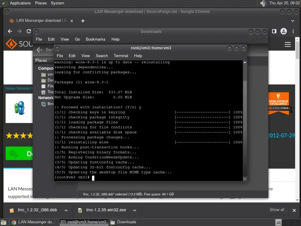Select vm3 home folder icon in sidebar
This screenshot has width=301, height=226.
tap(44, 74)
